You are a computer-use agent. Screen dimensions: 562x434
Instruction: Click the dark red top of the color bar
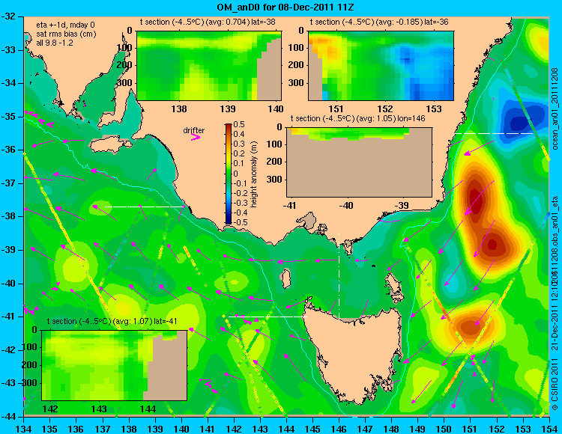[x=229, y=126]
